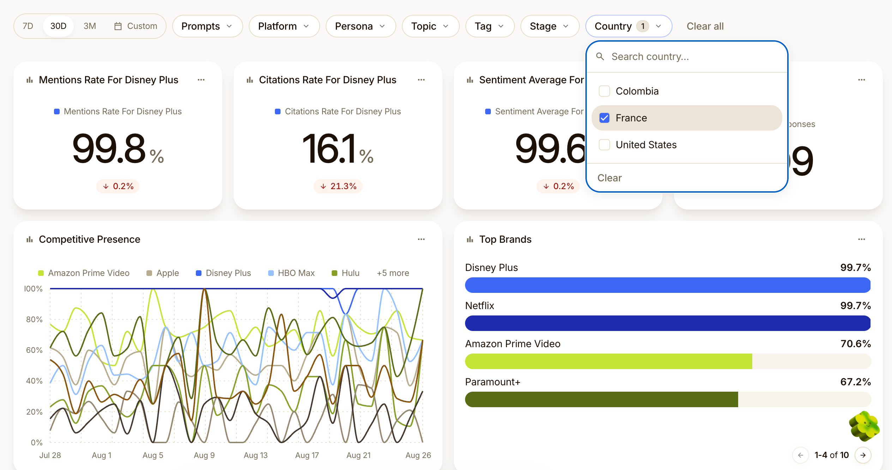Click the chart icon beside Top Brands title
This screenshot has width=892, height=470.
tap(470, 240)
